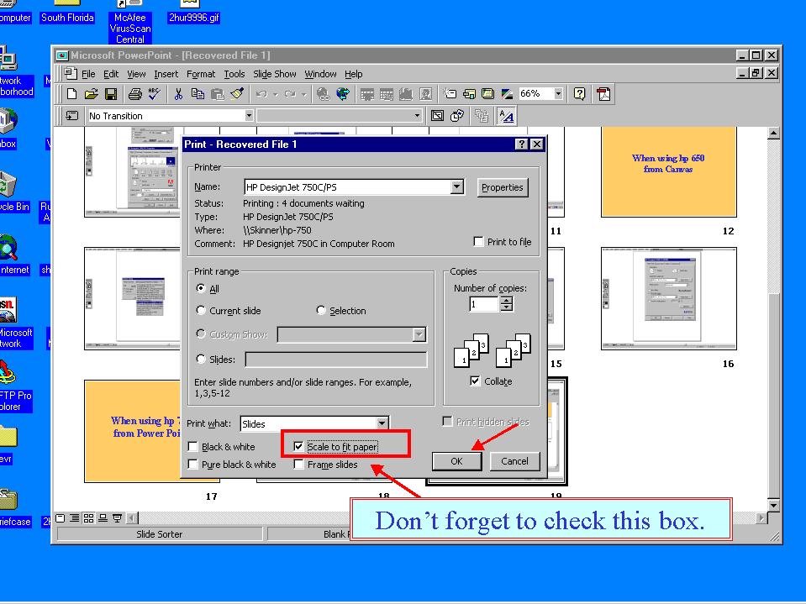Switch to Slide Show view icon
Viewport: 806px width, 604px height.
(118, 517)
